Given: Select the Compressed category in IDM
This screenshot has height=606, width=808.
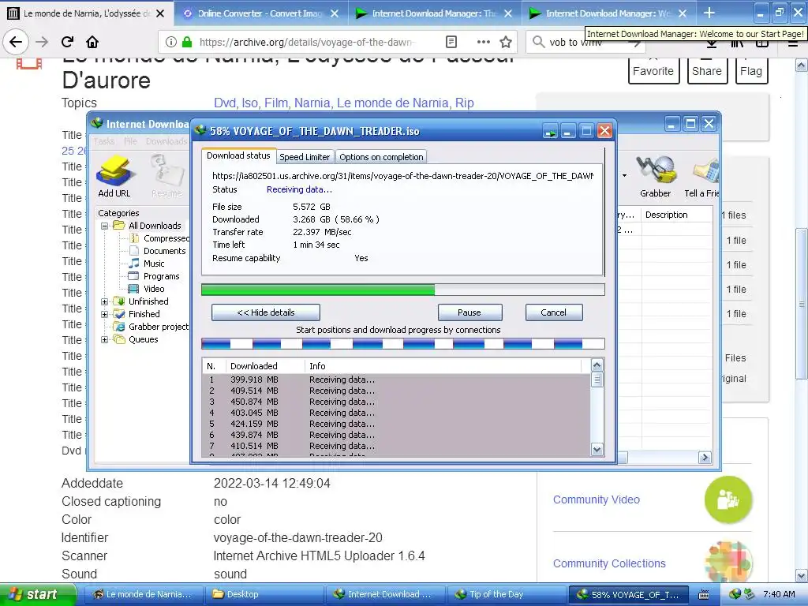Looking at the screenshot, I should pyautogui.click(x=166, y=238).
